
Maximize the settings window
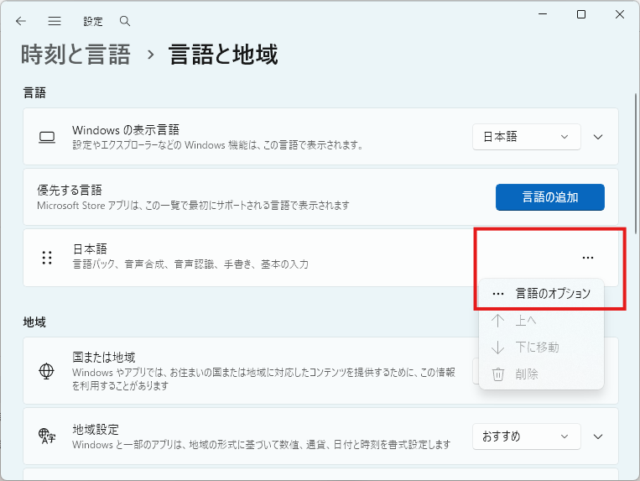581,15
